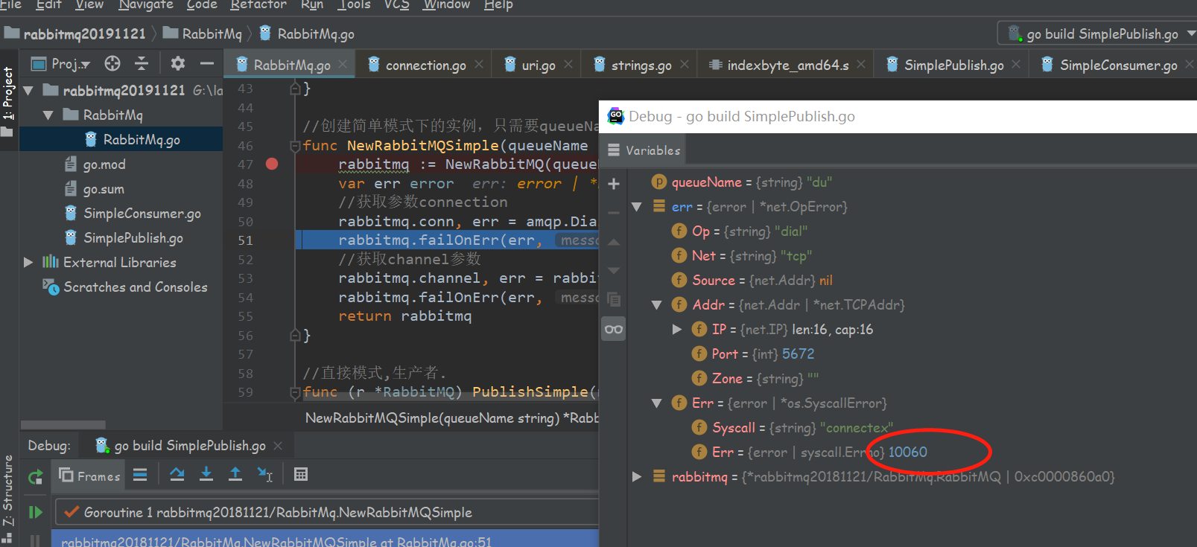1197x547 pixels.
Task: Select go.mod in project tree
Action: pyautogui.click(x=104, y=164)
